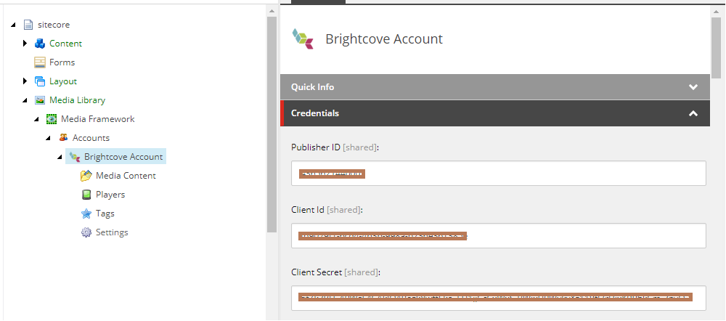
Task: Collapse the Brightcove Account node arrow
Action: click(x=60, y=157)
